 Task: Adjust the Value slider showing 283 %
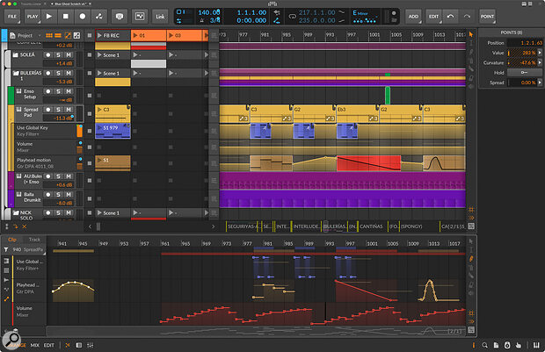522,53
